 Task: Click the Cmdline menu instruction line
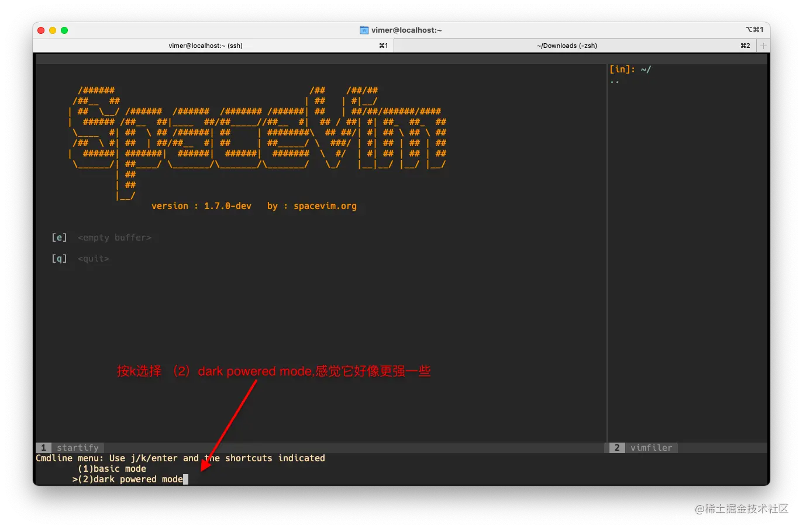(x=180, y=458)
